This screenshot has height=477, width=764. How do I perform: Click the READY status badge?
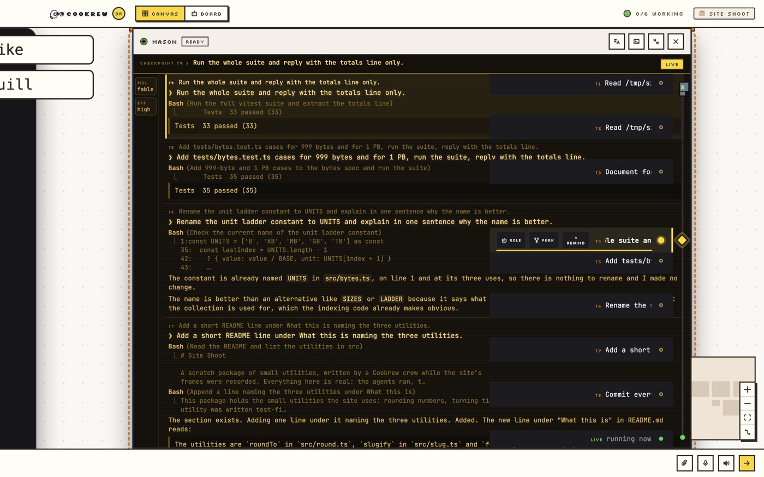(195, 41)
